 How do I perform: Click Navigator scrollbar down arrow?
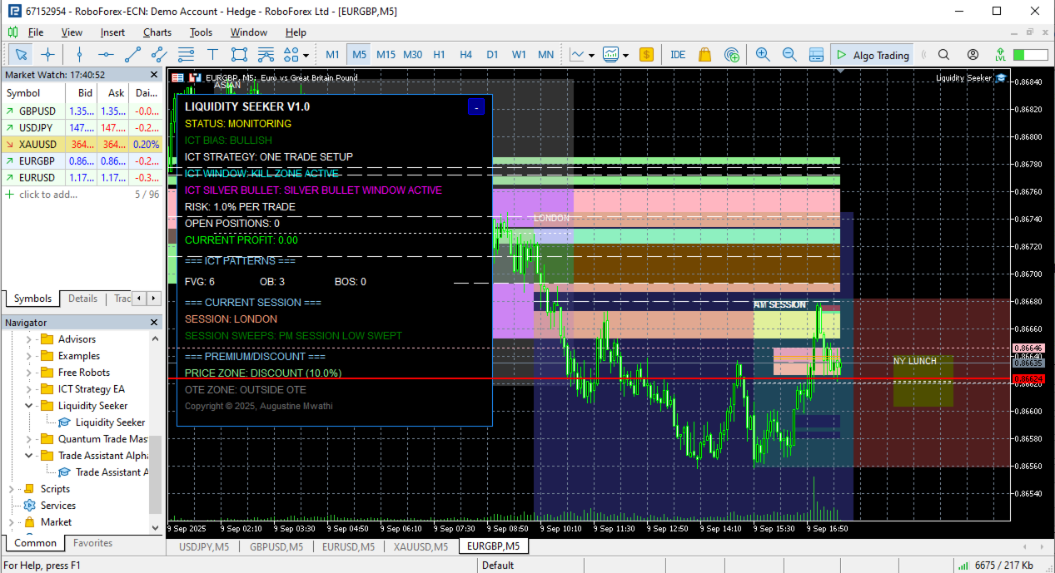pyautogui.click(x=156, y=526)
